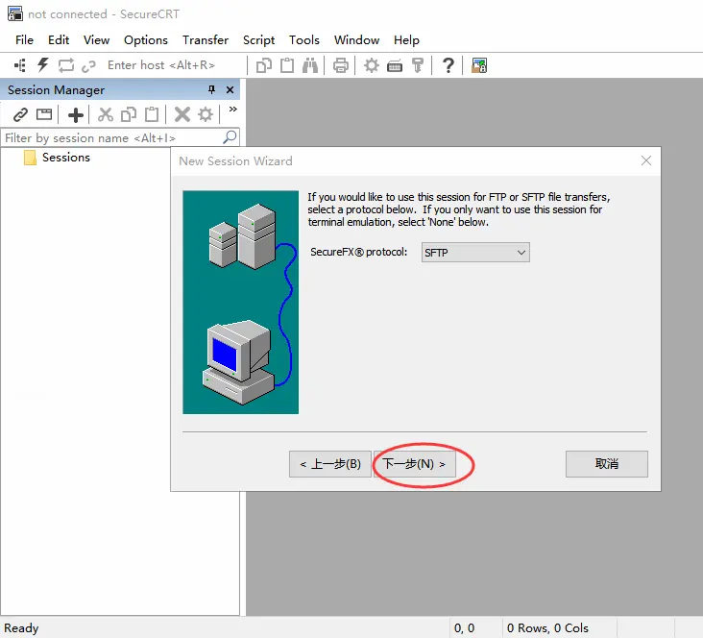This screenshot has height=638, width=703.
Task: Open the File menu
Action: (24, 40)
